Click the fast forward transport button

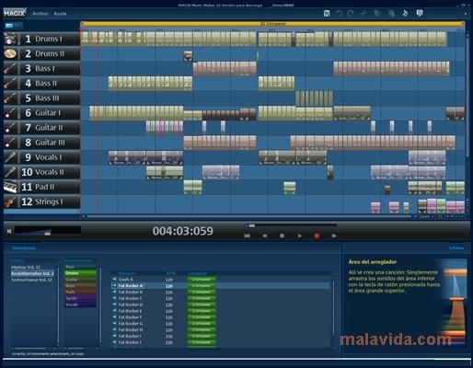pyautogui.click(x=334, y=236)
